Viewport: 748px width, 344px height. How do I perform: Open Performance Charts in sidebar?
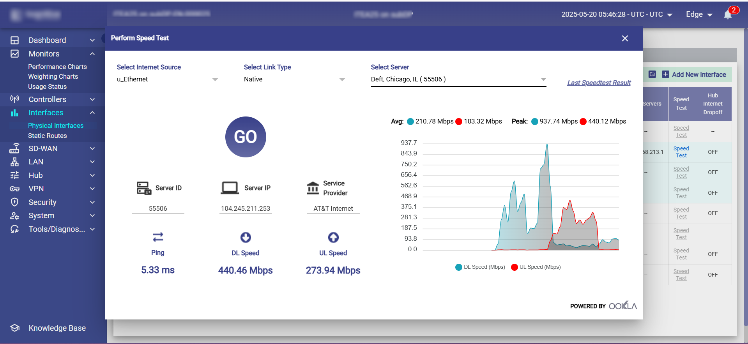click(x=57, y=67)
